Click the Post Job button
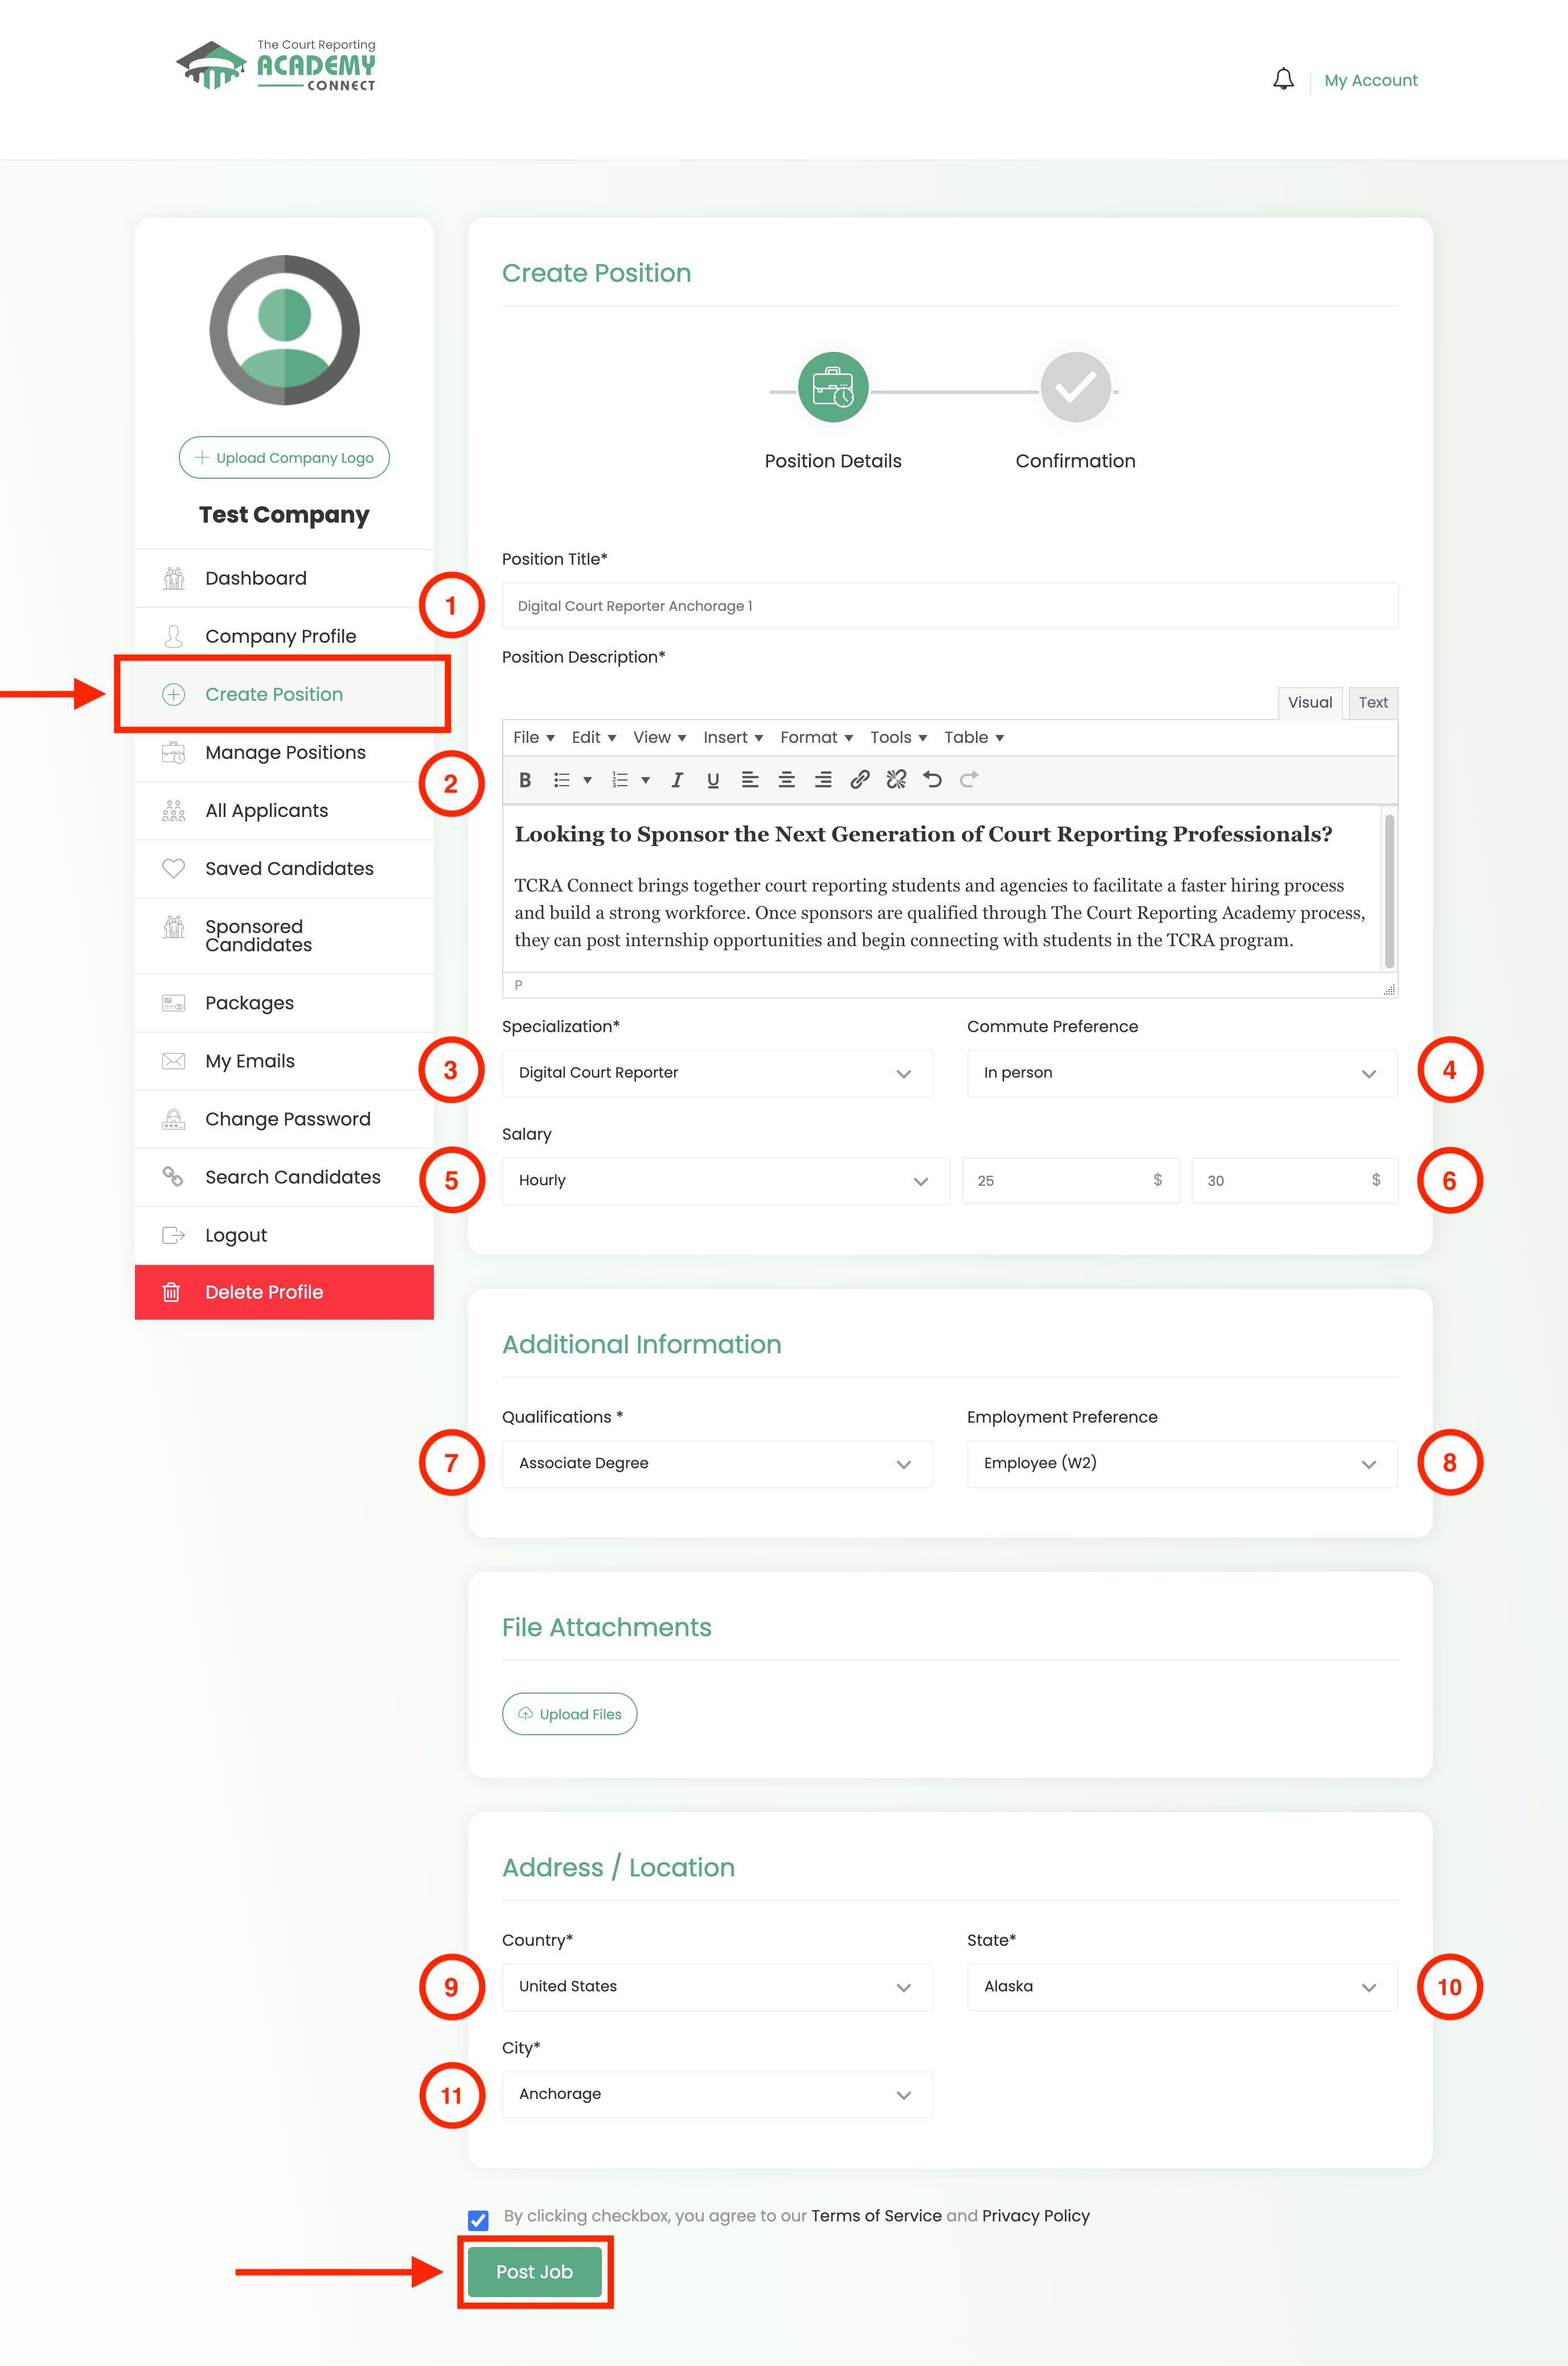The height and width of the screenshot is (2366, 1568). point(535,2272)
